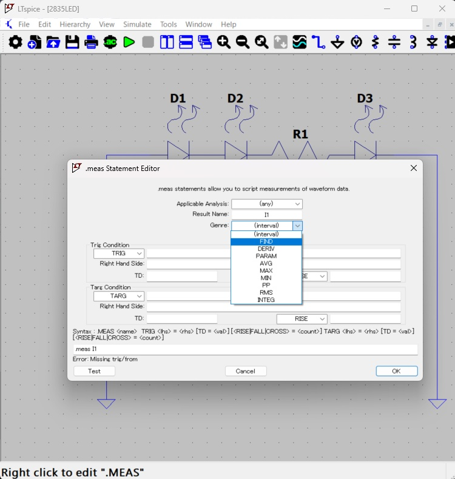Choose INTEG from the Genre list
The image size is (455, 479).
click(266, 300)
